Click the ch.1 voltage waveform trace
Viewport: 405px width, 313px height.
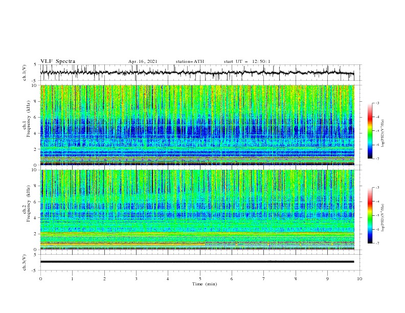197,73
